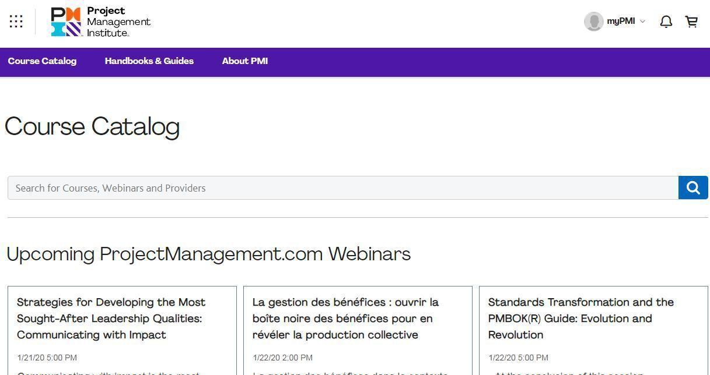
Task: Click the user profile avatar picture
Action: (593, 22)
